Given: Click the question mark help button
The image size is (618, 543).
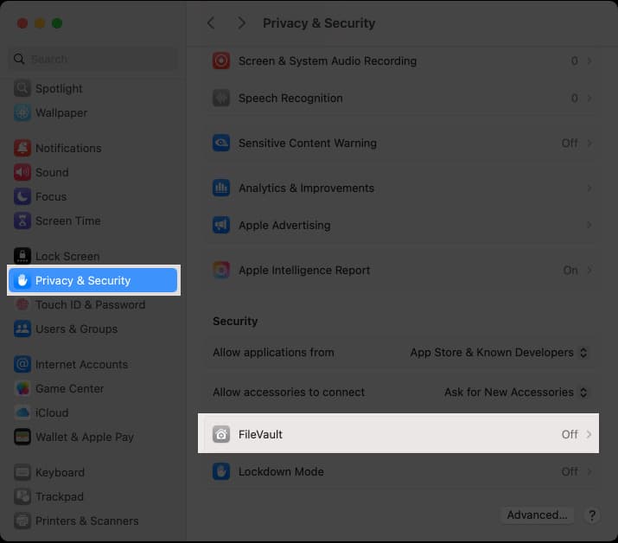Looking at the screenshot, I should 591,515.
